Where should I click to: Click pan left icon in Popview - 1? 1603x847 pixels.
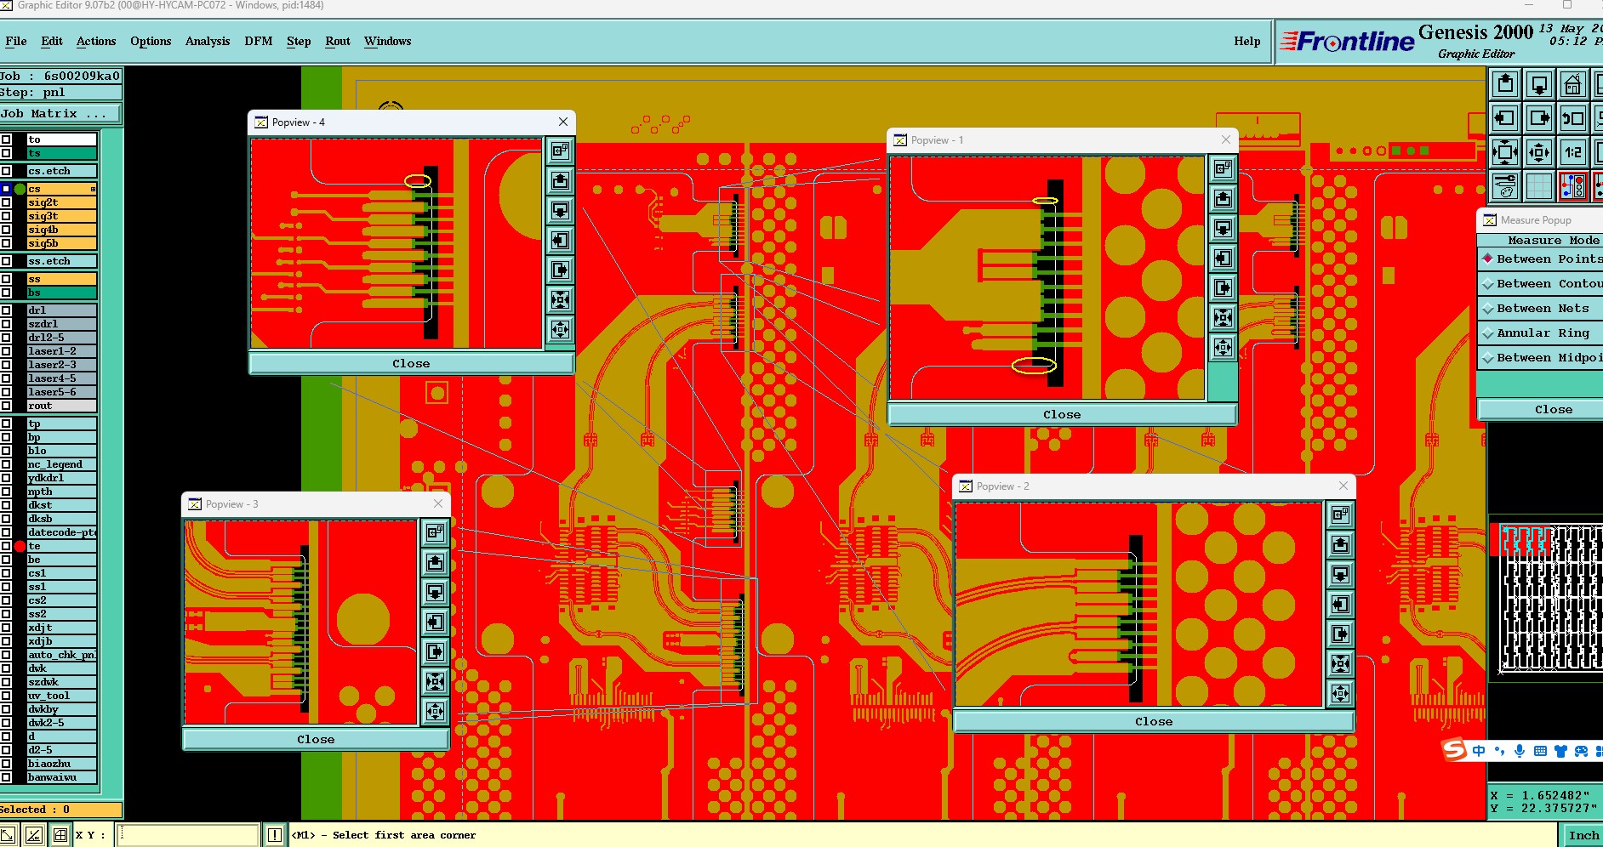(x=1223, y=259)
